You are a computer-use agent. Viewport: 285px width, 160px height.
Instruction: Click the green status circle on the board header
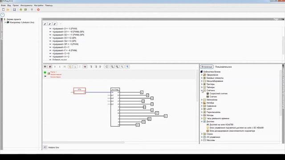tap(45, 72)
